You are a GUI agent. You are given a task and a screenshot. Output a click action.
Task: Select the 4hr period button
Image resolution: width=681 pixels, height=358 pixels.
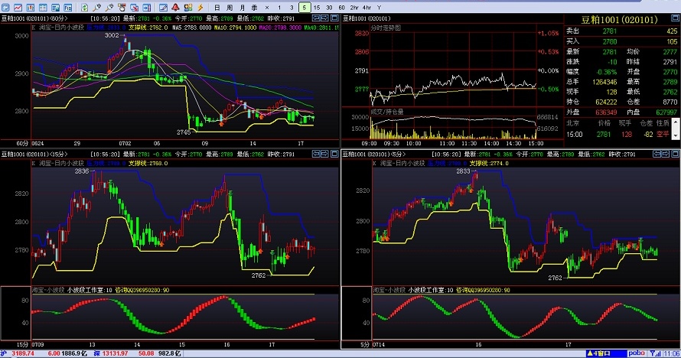[367, 8]
